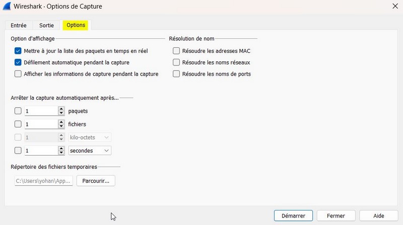The height and width of the screenshot is (225, 403).
Task: Enable stop after fichiers checkbox
Action: point(18,124)
